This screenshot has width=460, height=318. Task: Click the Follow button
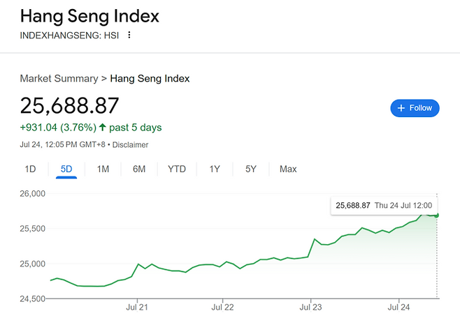point(415,108)
